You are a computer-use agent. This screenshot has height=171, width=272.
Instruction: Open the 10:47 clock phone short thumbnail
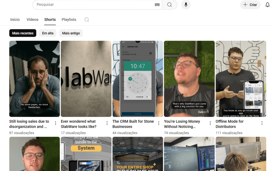click(138, 79)
